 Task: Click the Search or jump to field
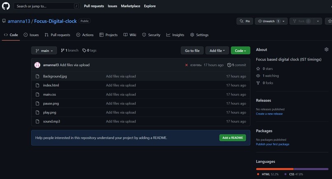click(x=47, y=6)
